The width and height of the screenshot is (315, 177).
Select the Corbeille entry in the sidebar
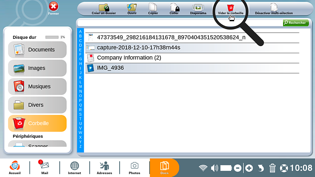coord(37,123)
